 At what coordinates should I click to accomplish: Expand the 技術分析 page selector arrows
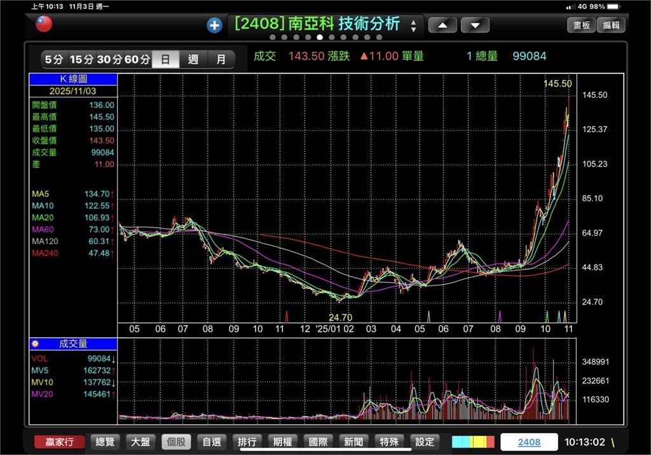tap(413, 26)
